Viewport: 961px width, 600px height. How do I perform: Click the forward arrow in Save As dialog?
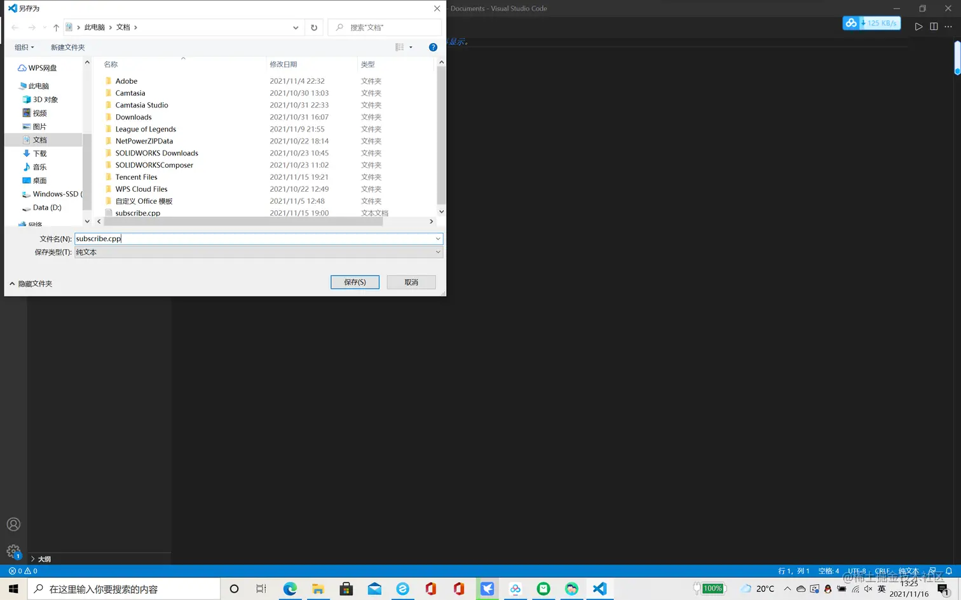click(x=32, y=27)
